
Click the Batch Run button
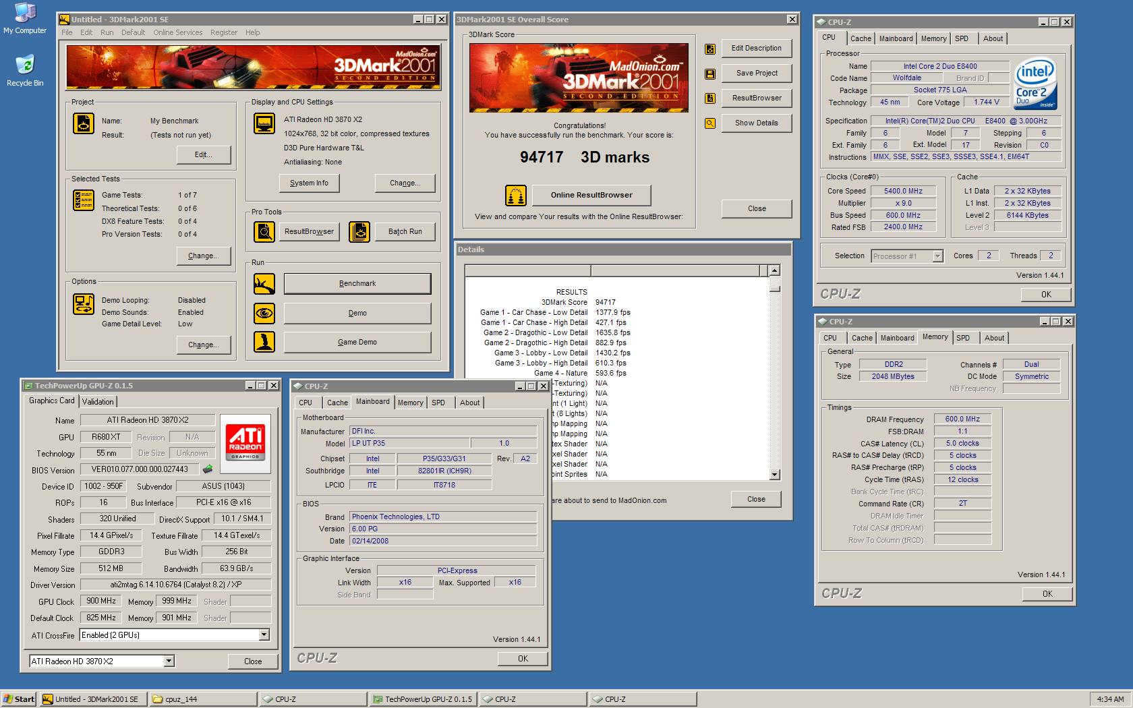[405, 232]
